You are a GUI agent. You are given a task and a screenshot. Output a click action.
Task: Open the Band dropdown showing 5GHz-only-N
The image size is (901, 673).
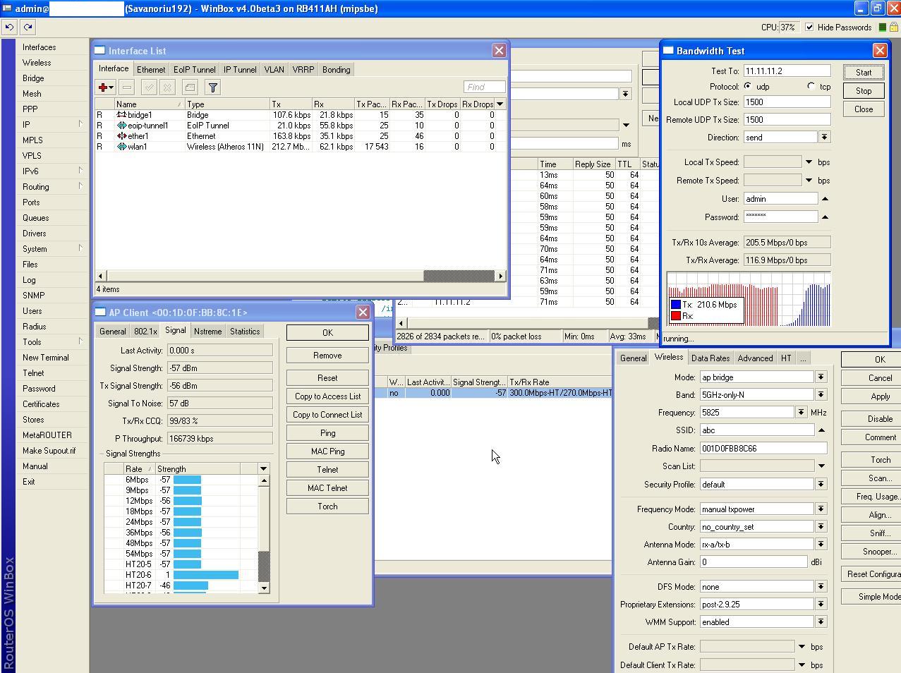pos(820,394)
